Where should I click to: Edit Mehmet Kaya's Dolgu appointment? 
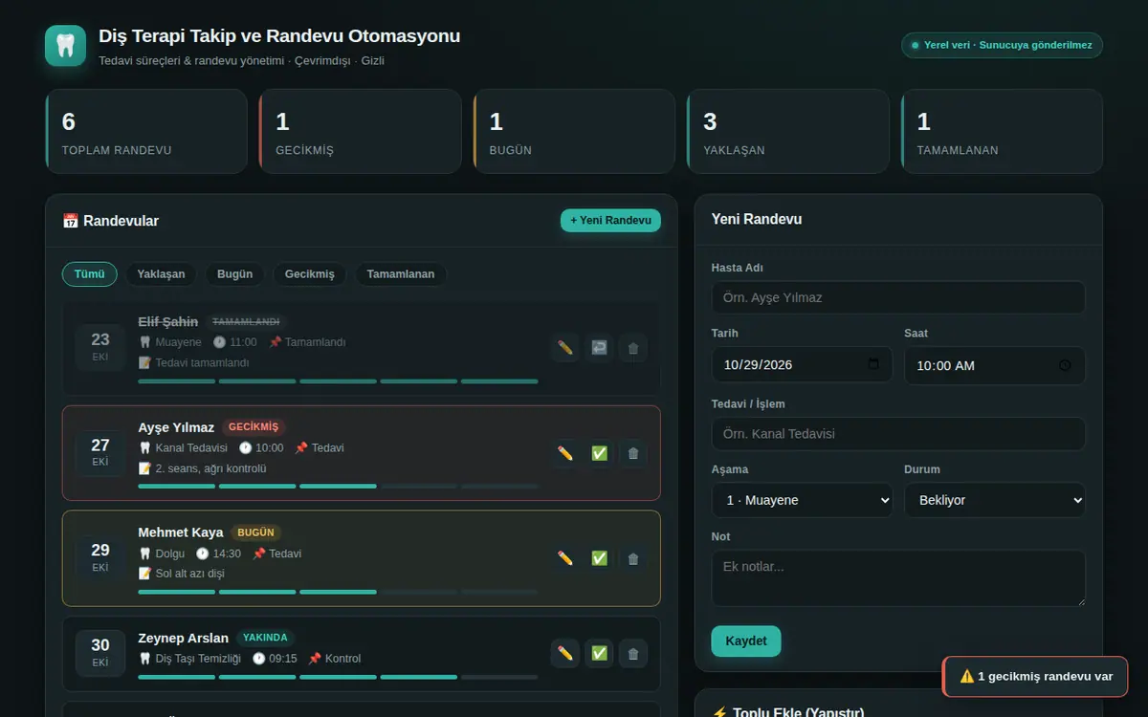coord(565,558)
